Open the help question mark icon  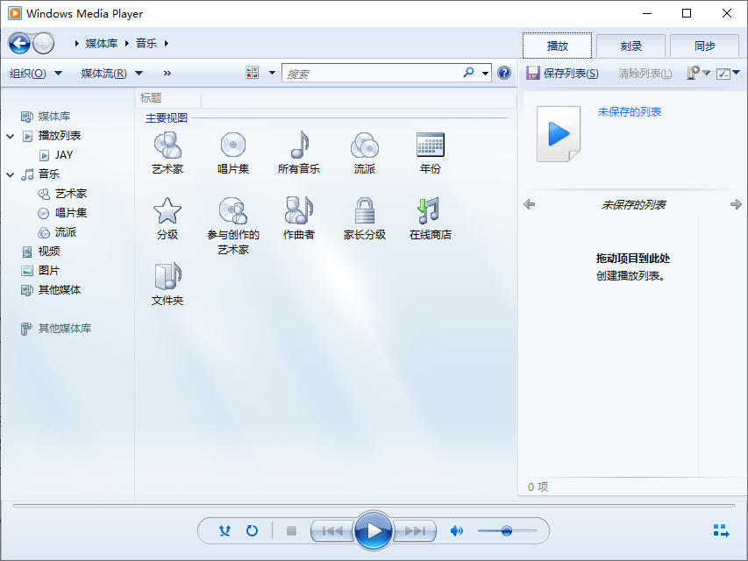pos(504,73)
